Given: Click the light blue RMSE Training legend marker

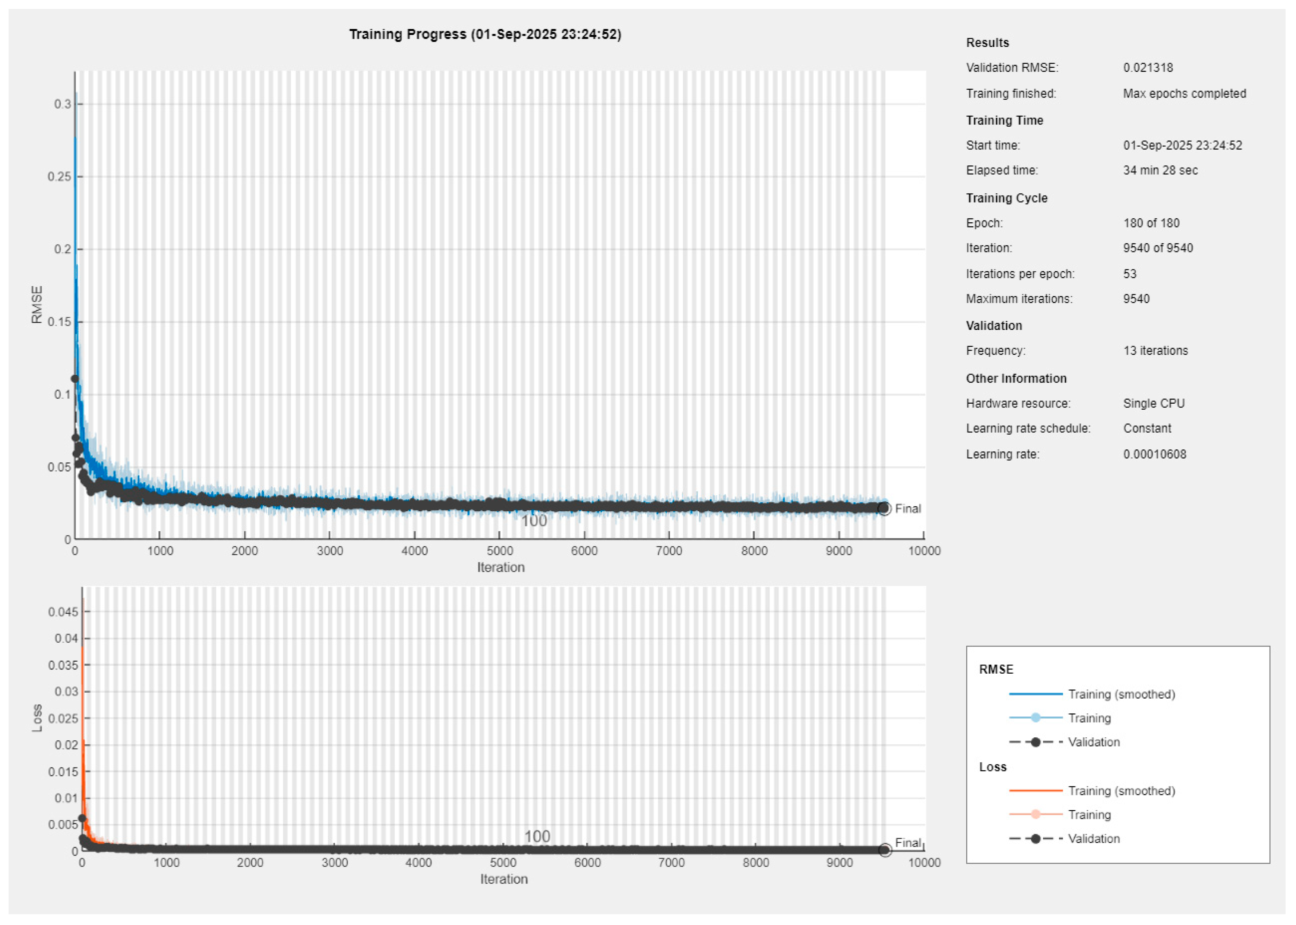Looking at the screenshot, I should tap(1036, 718).
